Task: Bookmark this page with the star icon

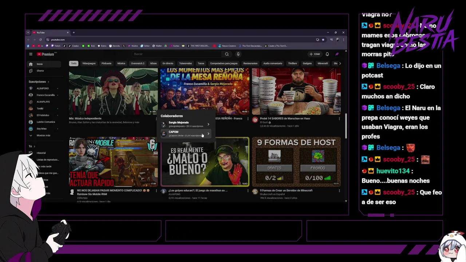Action: [x=323, y=40]
